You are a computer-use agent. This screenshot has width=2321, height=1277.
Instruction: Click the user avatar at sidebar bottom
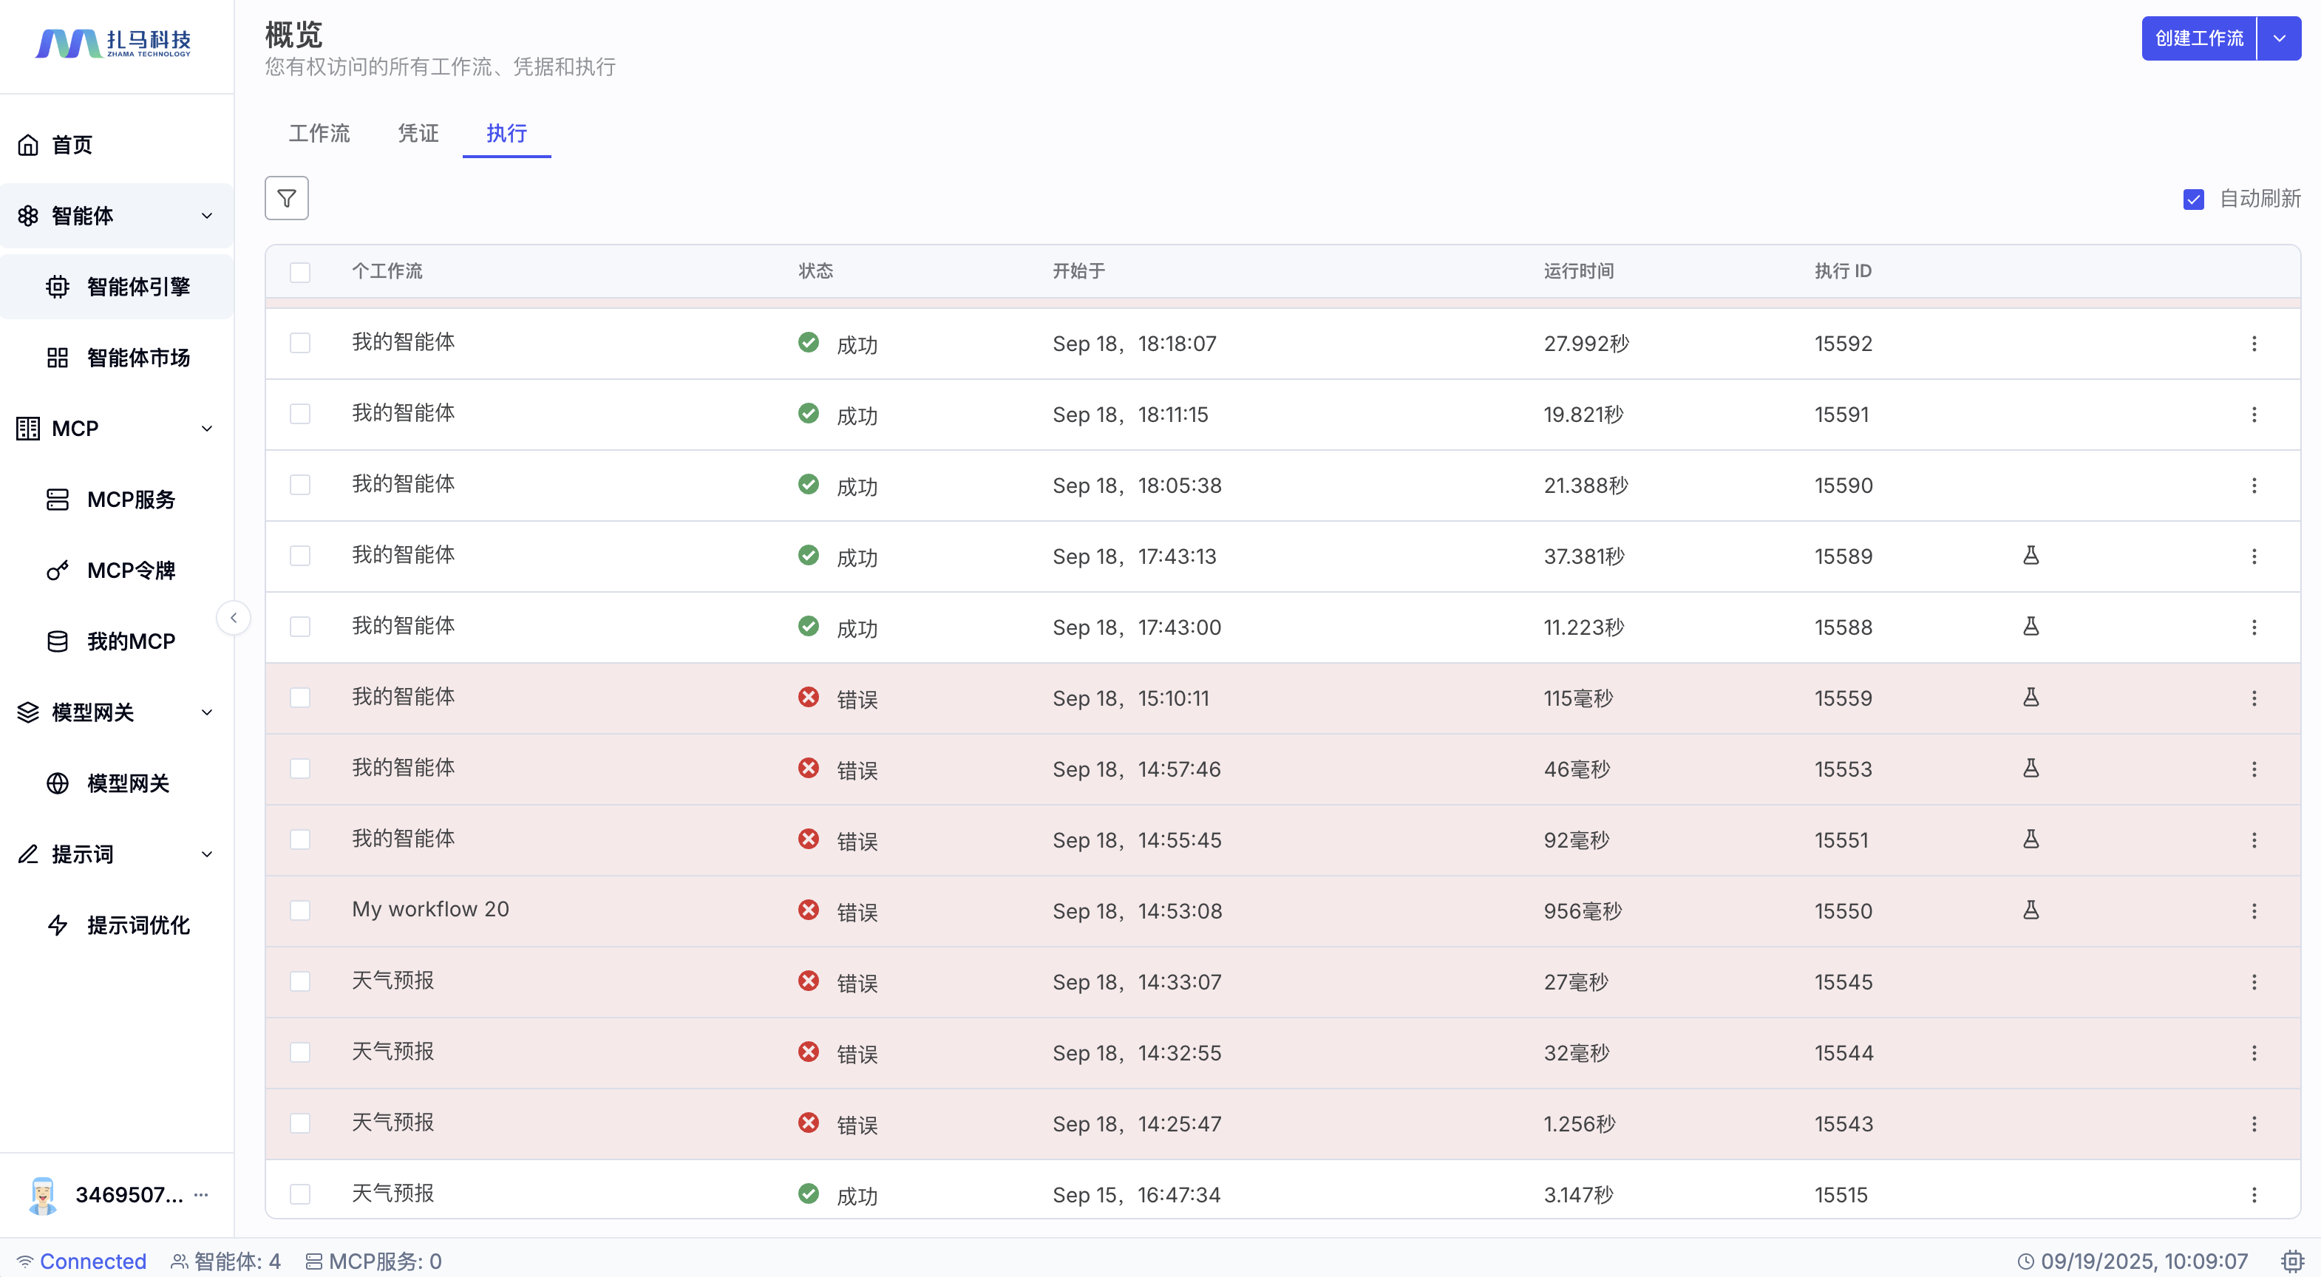click(42, 1195)
